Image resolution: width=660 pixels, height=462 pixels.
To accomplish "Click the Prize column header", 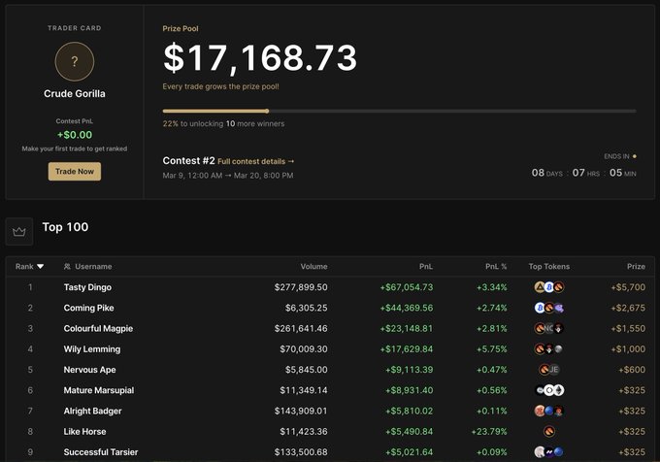I will (x=636, y=266).
